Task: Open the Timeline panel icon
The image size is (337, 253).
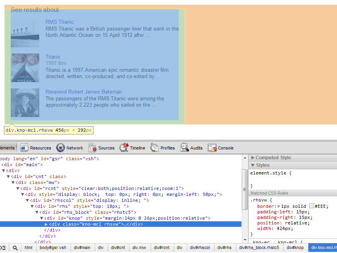Action: 124,148
